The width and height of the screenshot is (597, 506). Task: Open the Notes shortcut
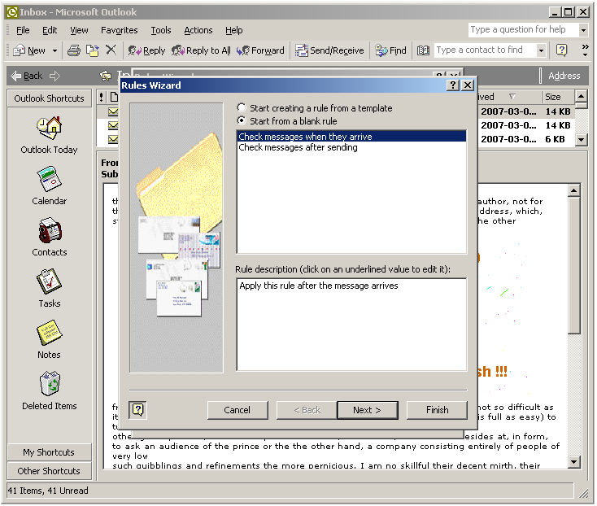click(x=49, y=339)
